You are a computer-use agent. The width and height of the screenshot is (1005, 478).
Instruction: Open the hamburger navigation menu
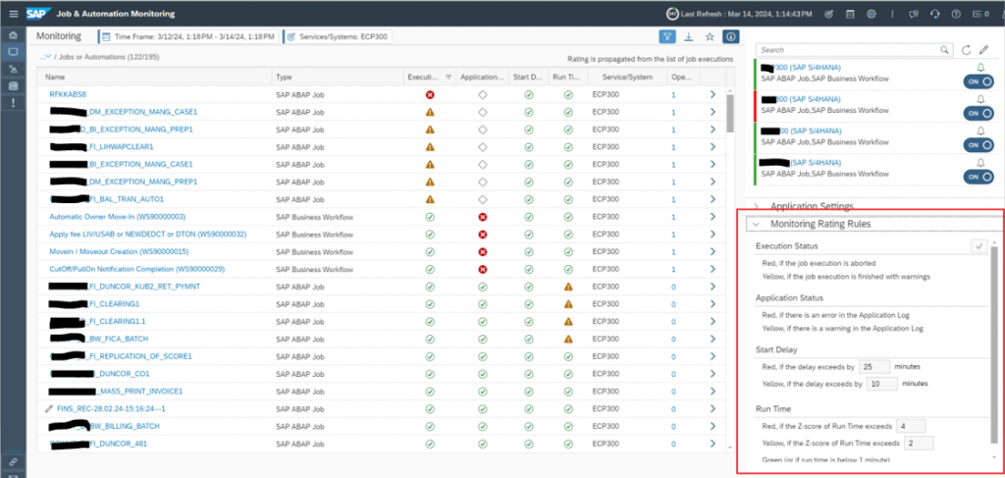pyautogui.click(x=14, y=14)
